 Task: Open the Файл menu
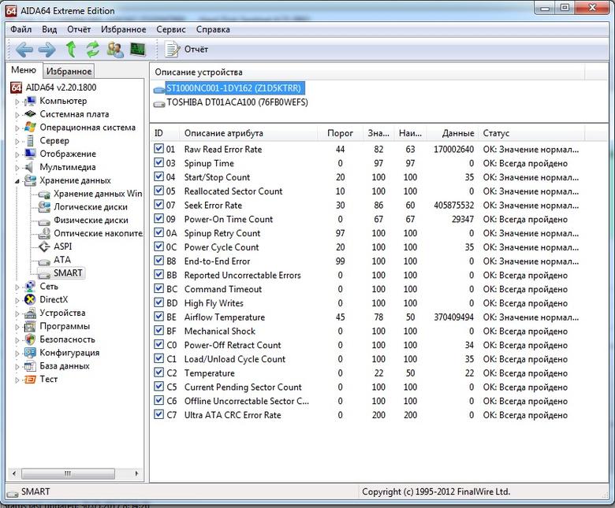coord(20,29)
